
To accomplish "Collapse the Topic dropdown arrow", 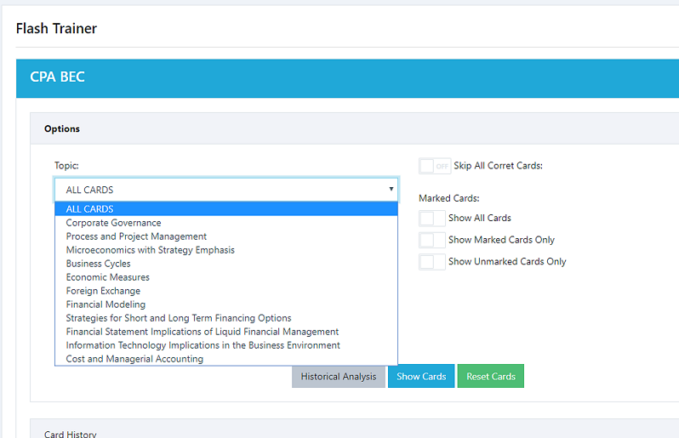I will coord(391,189).
